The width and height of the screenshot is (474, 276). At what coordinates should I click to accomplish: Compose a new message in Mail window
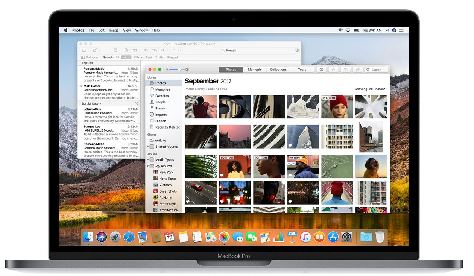(95, 50)
